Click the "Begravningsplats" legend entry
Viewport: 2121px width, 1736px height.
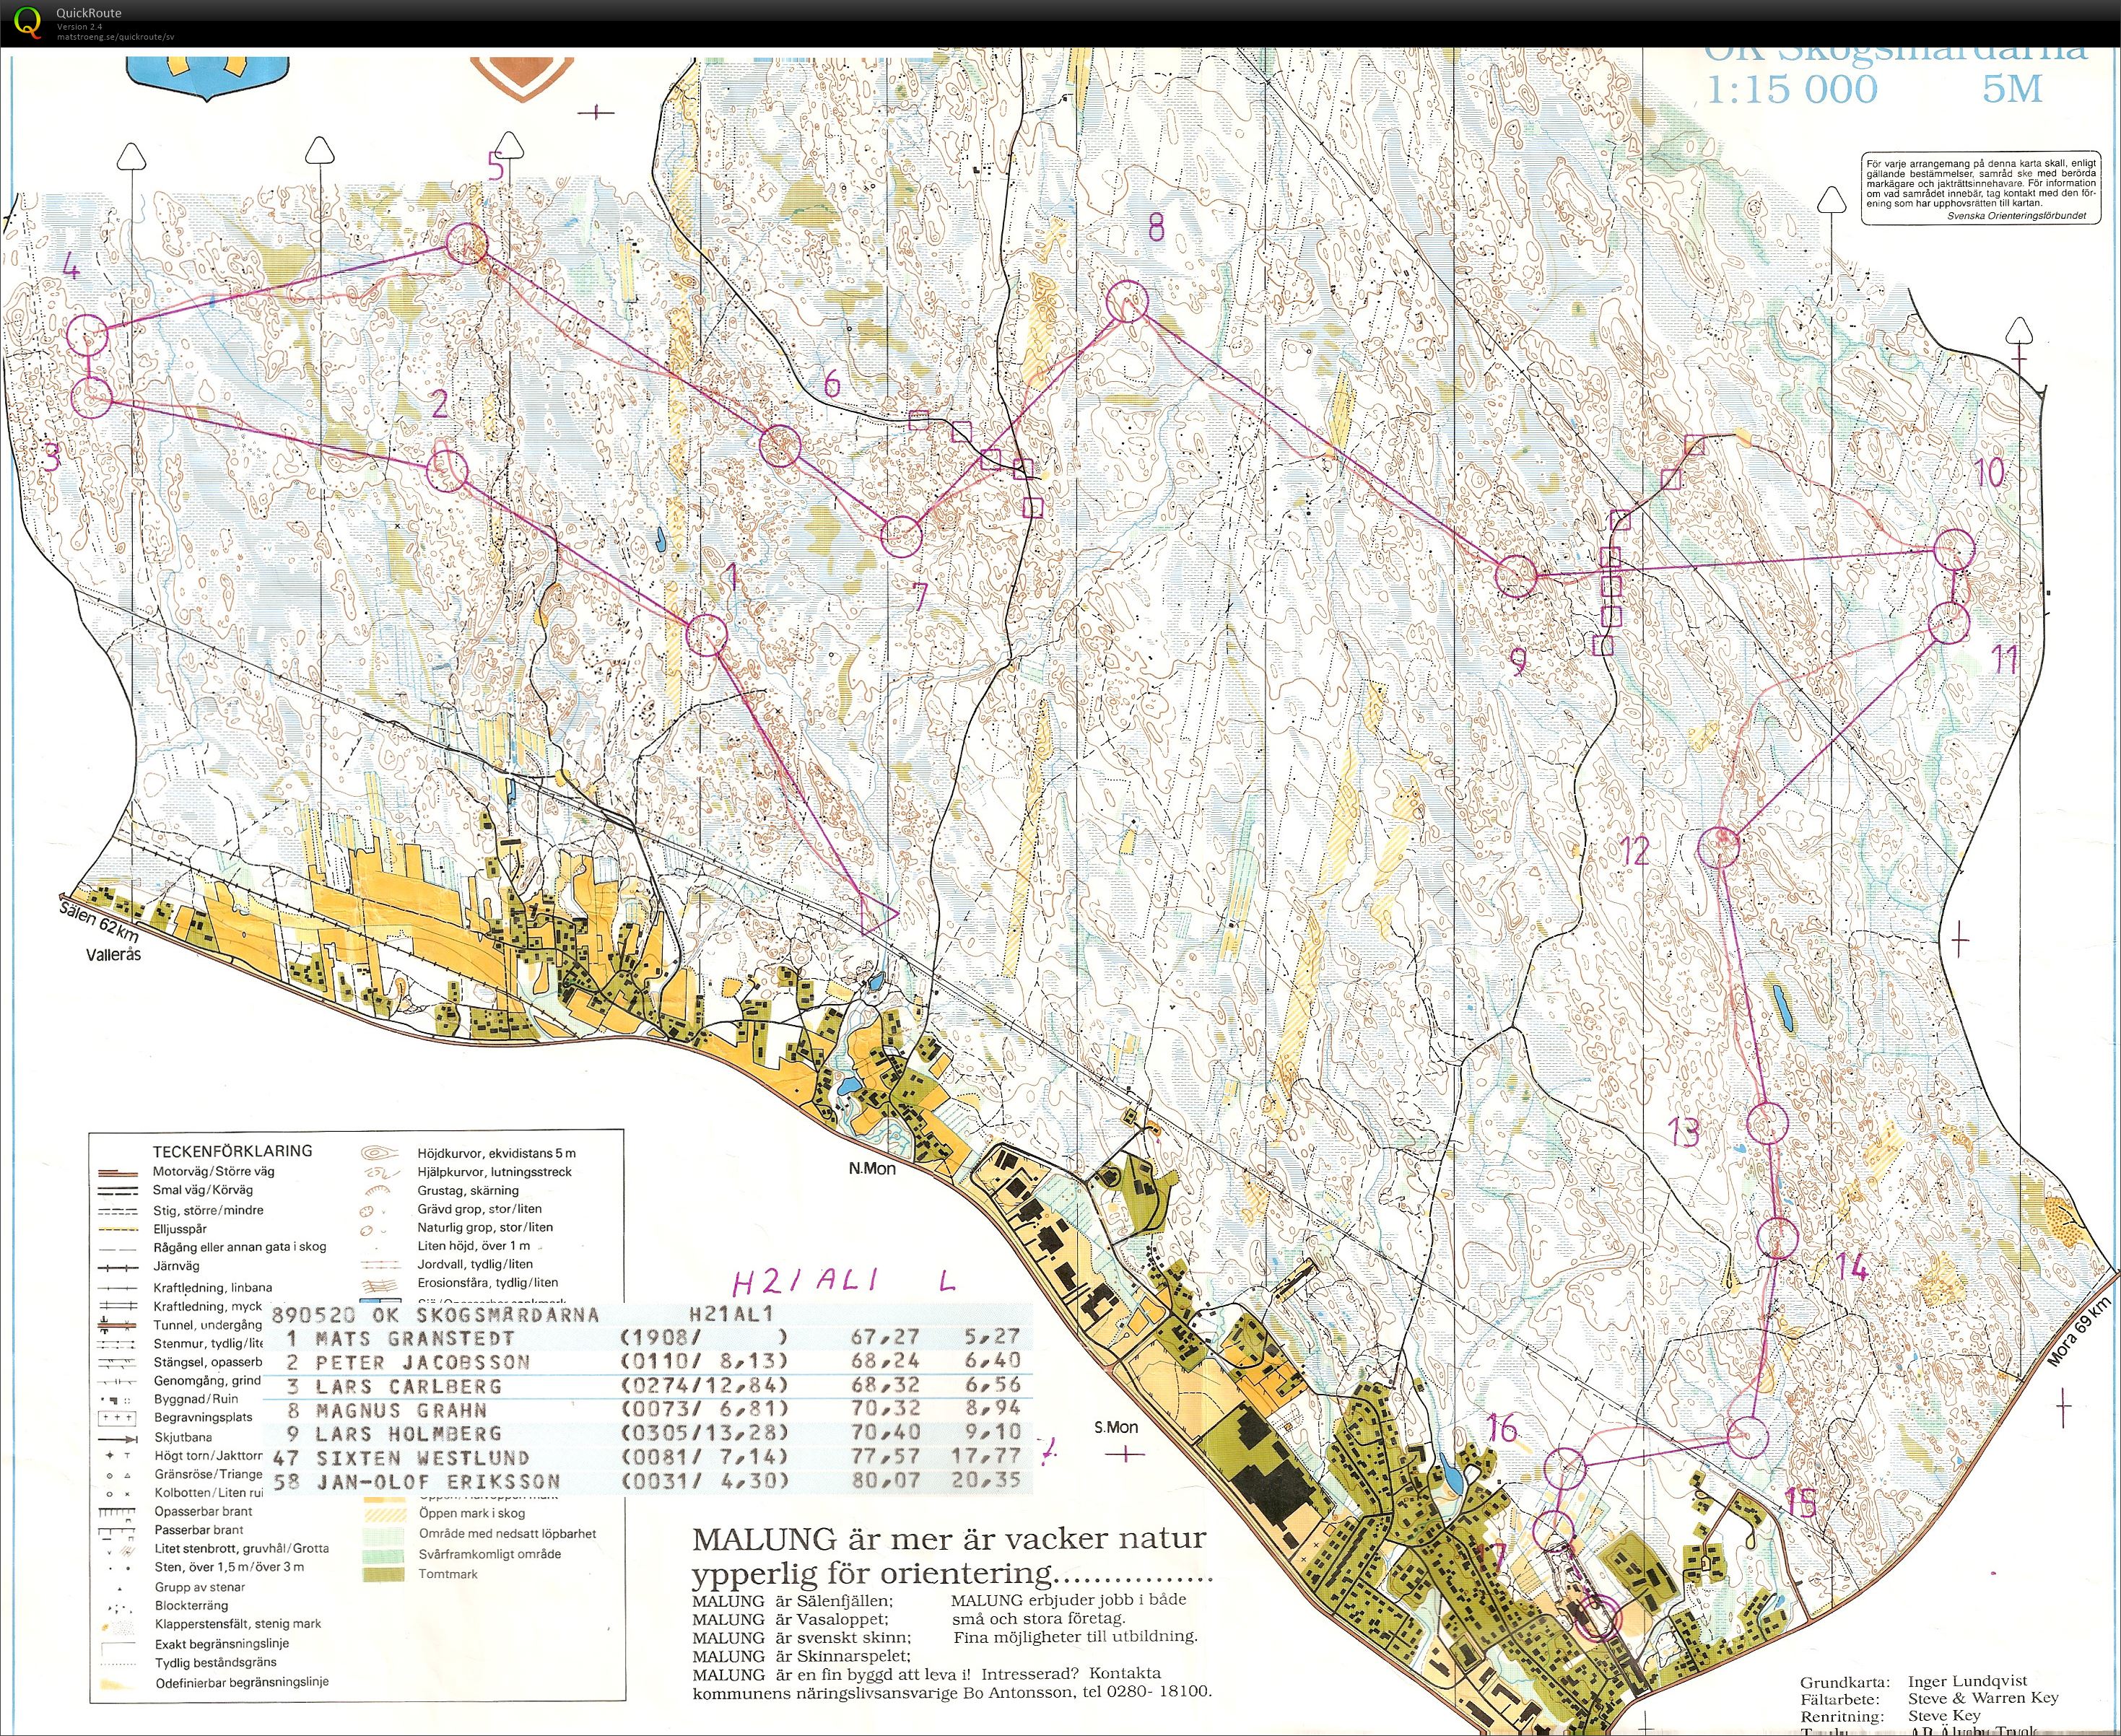point(203,1417)
